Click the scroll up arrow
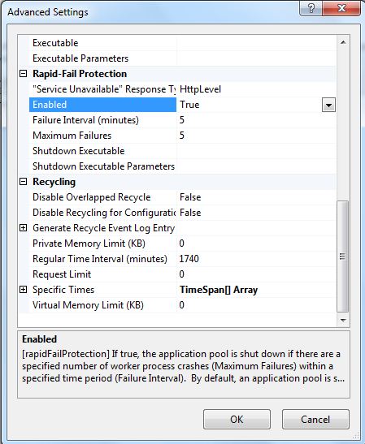Screen dimensions: 365x444 click(x=343, y=42)
